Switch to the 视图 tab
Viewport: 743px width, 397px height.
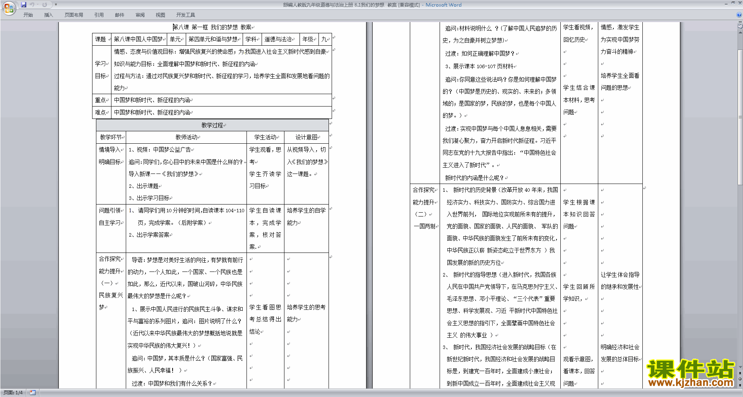[x=160, y=15]
